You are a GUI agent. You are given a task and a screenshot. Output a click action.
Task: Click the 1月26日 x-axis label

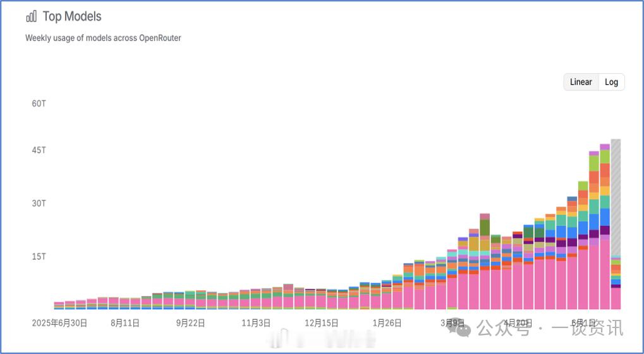click(387, 323)
